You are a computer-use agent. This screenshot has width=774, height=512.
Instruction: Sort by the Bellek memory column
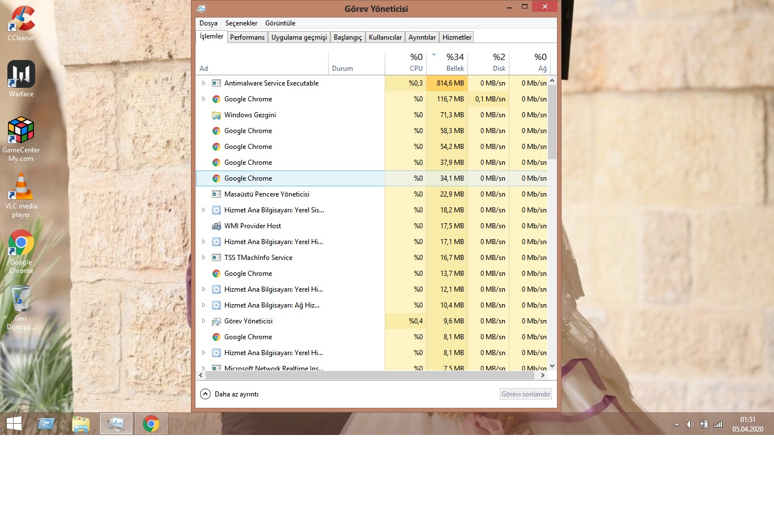click(x=447, y=62)
